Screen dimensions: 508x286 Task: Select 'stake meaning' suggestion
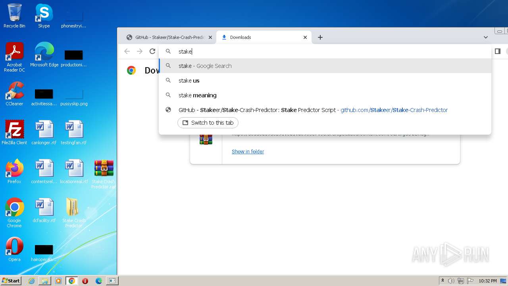click(x=325, y=95)
